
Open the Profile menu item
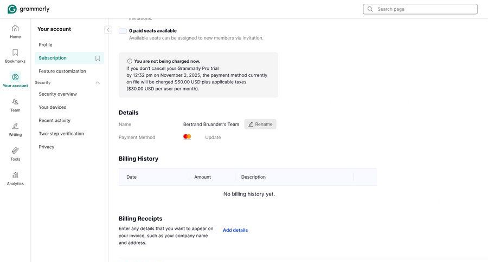point(46,45)
